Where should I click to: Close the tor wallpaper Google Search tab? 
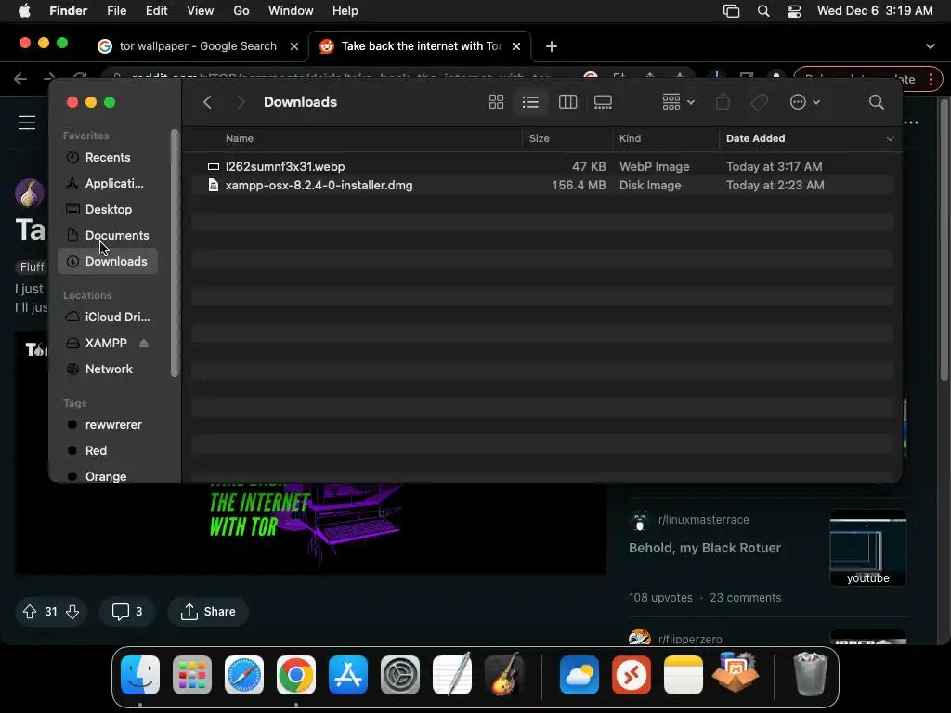[294, 46]
